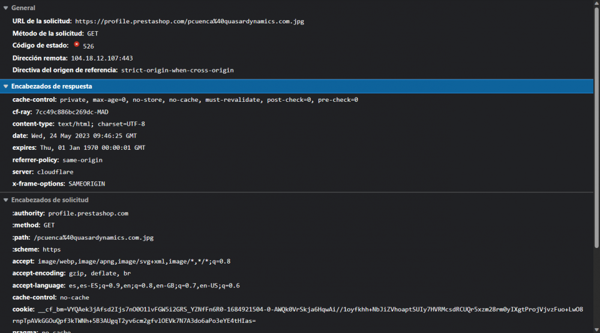600x333 pixels.
Task: Select :scheme value 'https'
Action: click(x=52, y=249)
